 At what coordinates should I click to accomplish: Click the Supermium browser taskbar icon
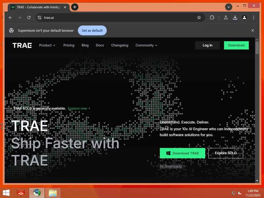37,193
